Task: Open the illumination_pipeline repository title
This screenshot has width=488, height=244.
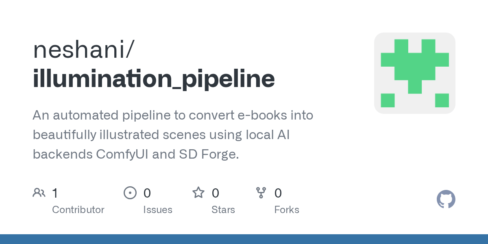Action: click(x=154, y=79)
